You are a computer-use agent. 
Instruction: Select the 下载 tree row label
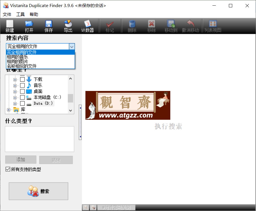tap(38, 79)
